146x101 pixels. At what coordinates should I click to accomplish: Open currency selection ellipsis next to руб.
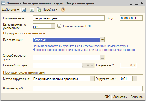(x=53, y=26)
